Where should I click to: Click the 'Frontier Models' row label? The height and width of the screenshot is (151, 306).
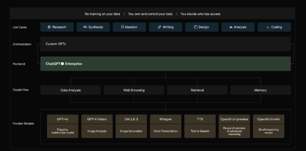click(x=23, y=124)
